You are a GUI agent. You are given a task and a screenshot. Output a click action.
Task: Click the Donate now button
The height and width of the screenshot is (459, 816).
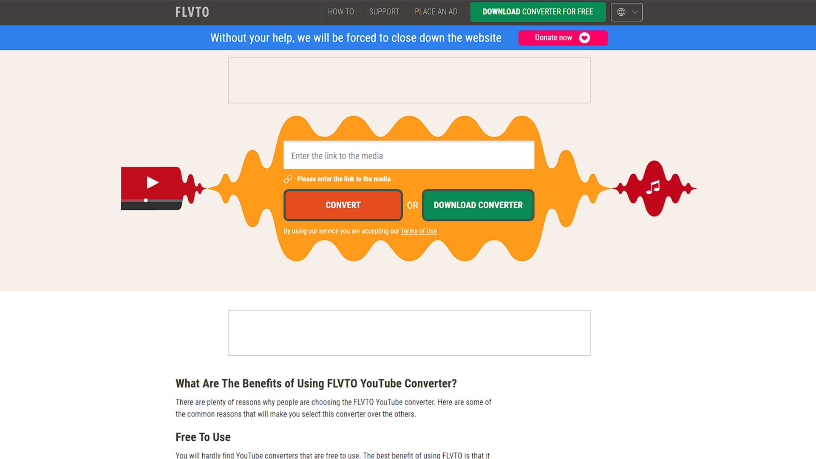coord(563,37)
